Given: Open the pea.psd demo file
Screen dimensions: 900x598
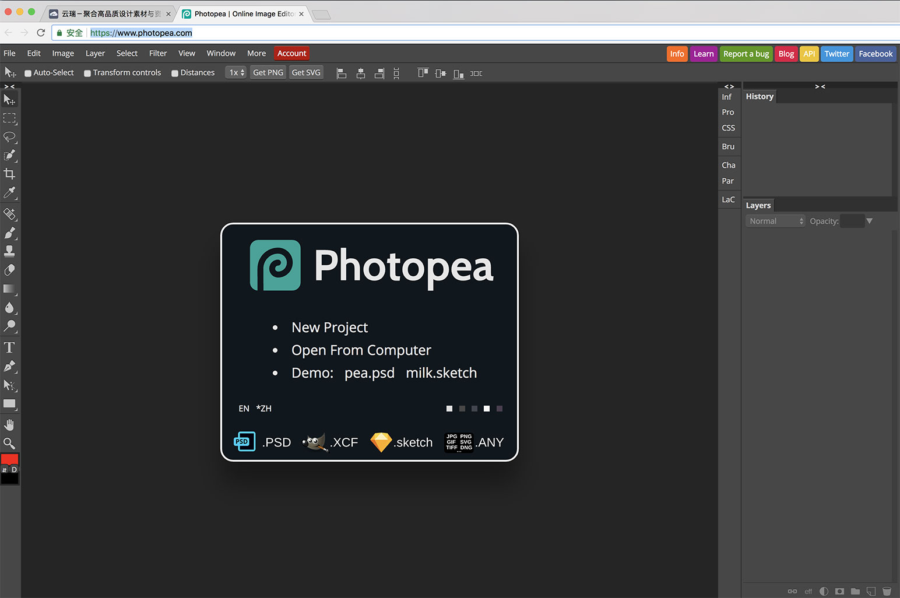Looking at the screenshot, I should tap(370, 373).
